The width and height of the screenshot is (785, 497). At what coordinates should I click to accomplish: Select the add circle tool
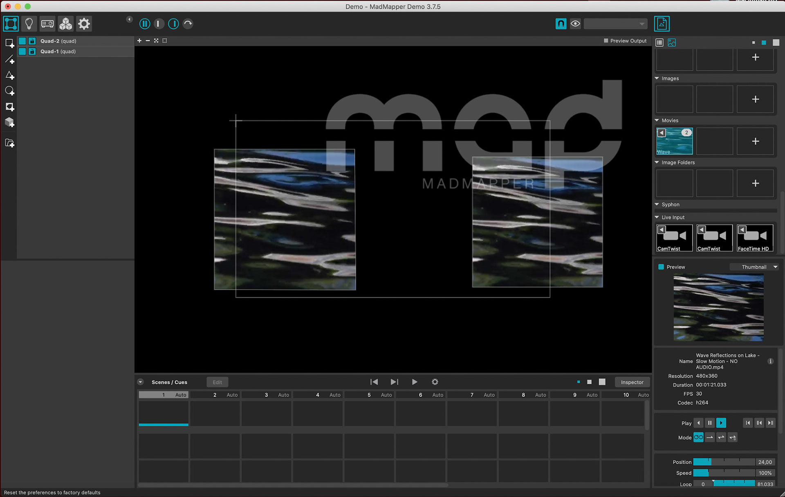pos(9,91)
